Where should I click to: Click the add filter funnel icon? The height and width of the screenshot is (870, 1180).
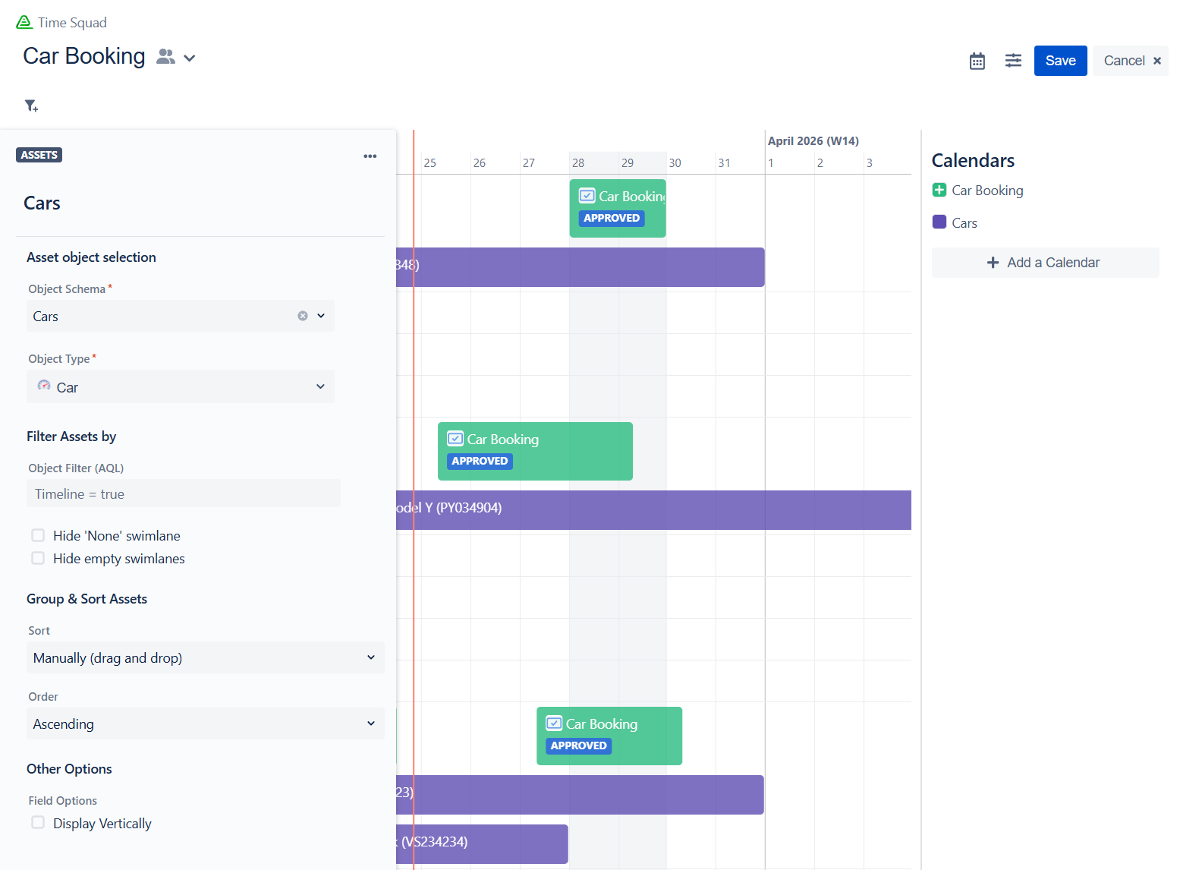click(31, 106)
